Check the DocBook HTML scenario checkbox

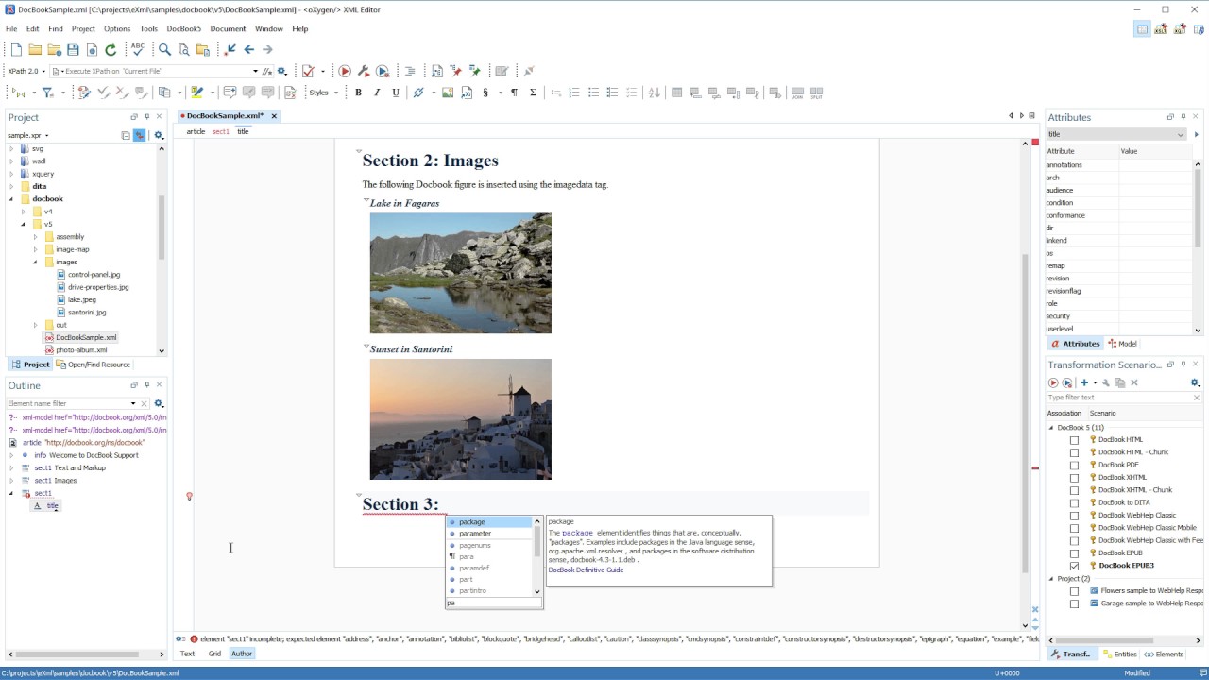click(1074, 440)
